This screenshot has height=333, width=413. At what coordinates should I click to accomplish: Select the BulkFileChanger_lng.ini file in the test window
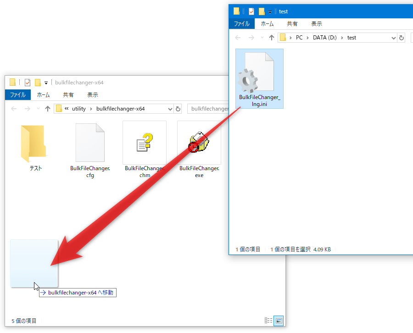coord(259,78)
